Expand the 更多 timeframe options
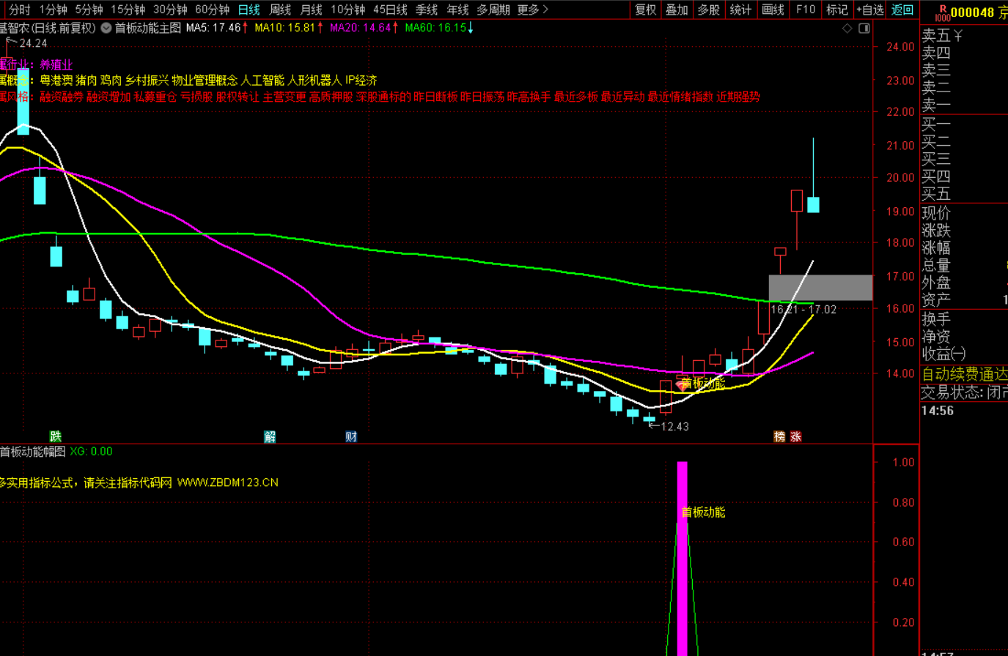 pos(532,10)
